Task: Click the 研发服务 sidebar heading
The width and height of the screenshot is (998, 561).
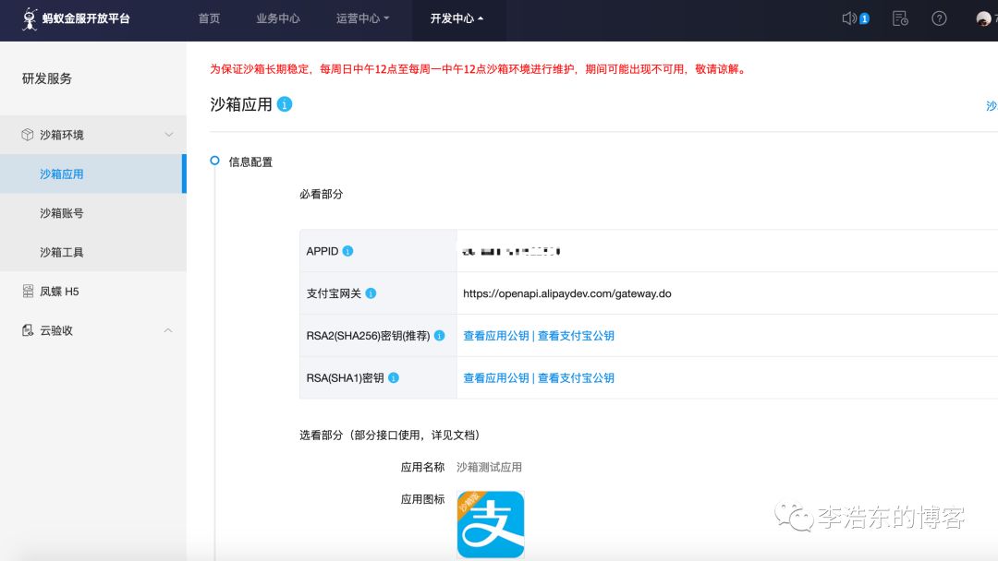Action: point(47,78)
